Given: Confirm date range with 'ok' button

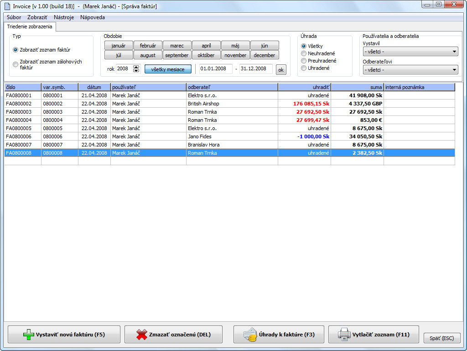Looking at the screenshot, I should click(x=281, y=70).
